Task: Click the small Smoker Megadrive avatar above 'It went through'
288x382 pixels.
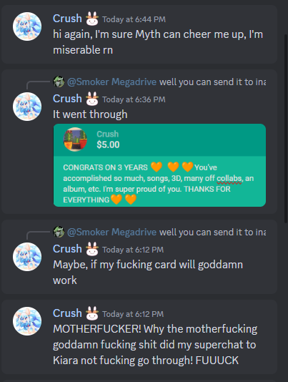Action: (x=59, y=82)
